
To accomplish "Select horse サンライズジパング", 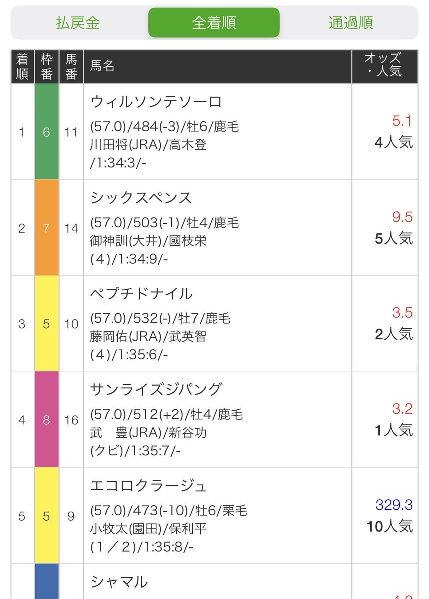I will [x=156, y=389].
